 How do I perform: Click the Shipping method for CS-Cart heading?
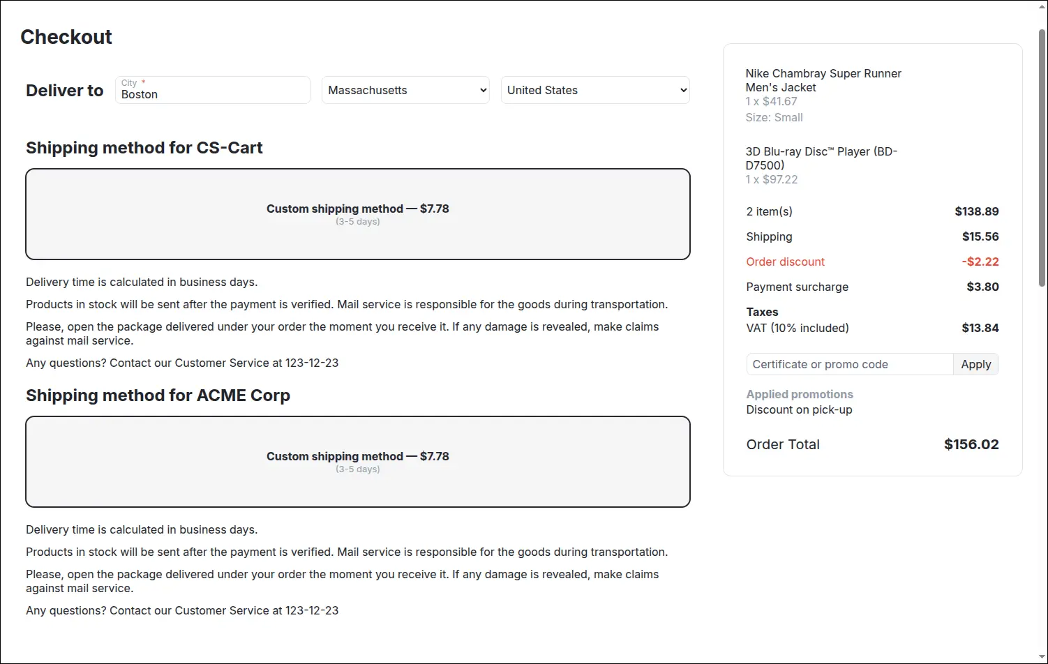point(144,148)
